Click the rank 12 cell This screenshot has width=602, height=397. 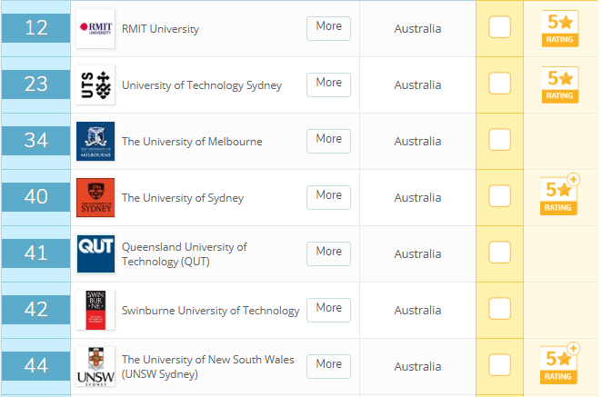36,28
